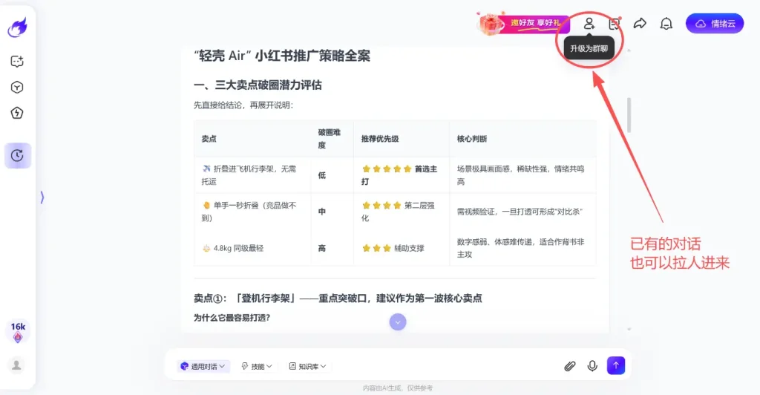The image size is (760, 395).
Task: Click the add-person upgrade to group chat icon
Action: point(589,24)
